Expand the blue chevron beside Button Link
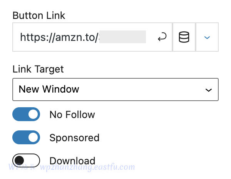 [x=207, y=37]
